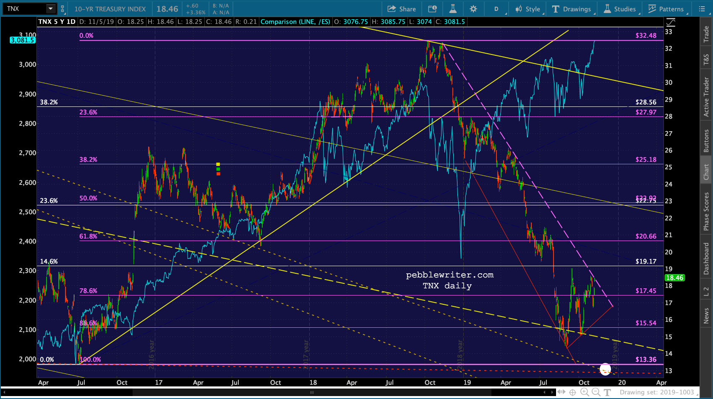The height and width of the screenshot is (399, 713).
Task: Toggle the price axis scale icon
Action: tap(671, 22)
